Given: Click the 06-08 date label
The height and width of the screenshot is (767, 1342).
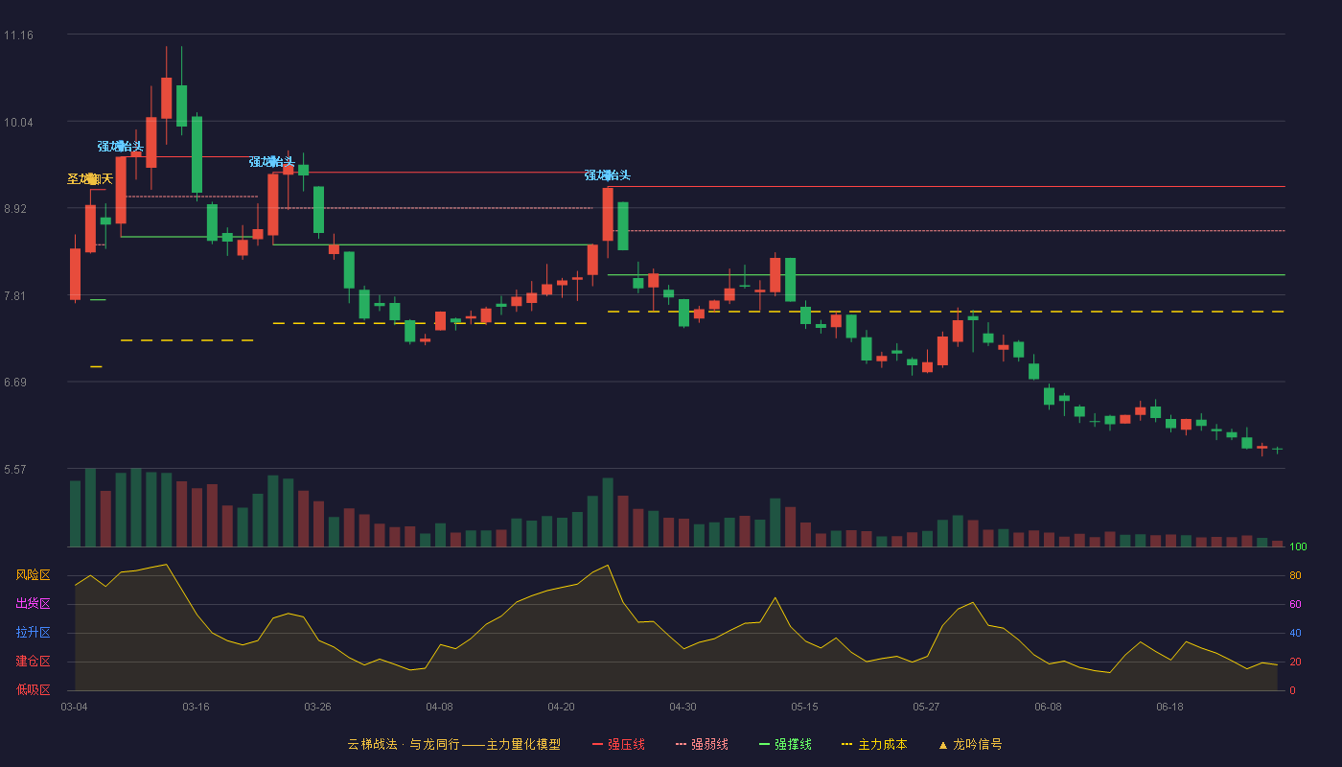Looking at the screenshot, I should click(1048, 707).
